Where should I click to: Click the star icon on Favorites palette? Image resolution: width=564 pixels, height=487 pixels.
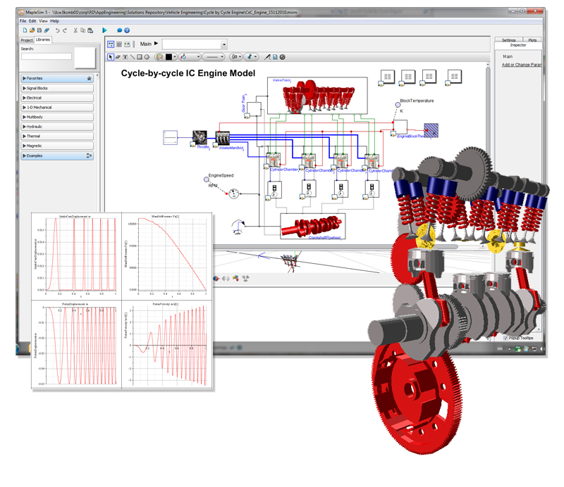(88, 78)
